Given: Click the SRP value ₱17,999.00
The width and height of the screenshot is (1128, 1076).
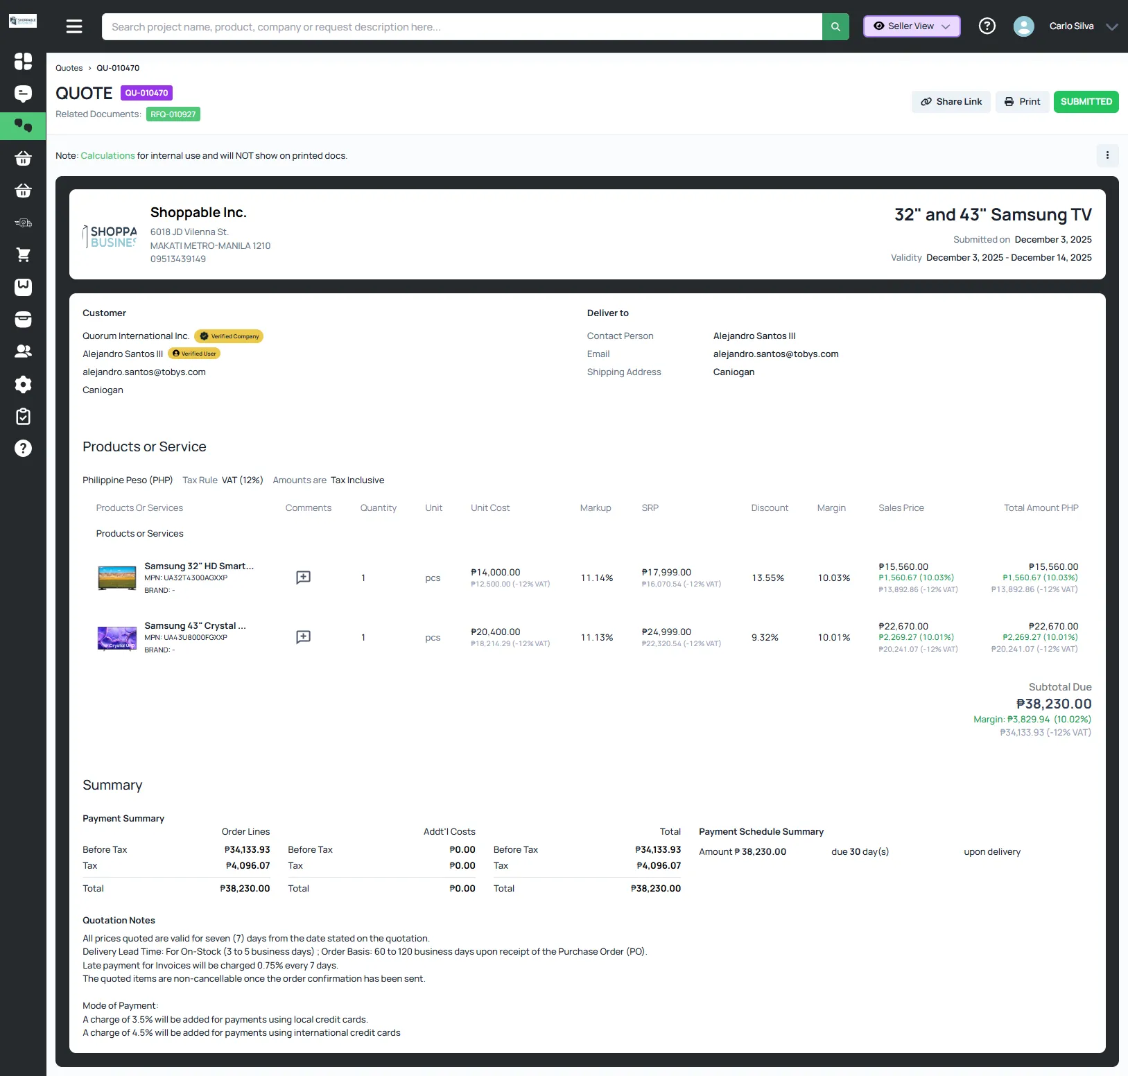Looking at the screenshot, I should point(666,572).
